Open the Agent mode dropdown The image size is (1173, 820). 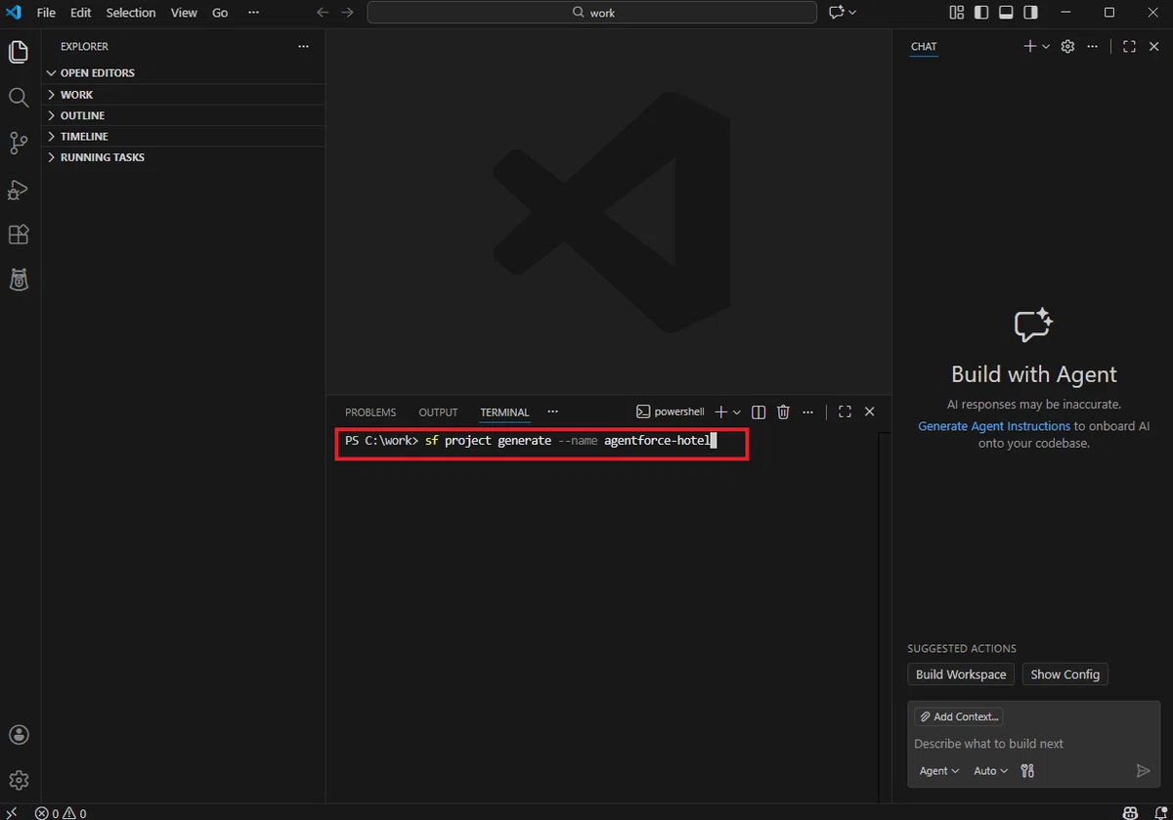click(939, 771)
